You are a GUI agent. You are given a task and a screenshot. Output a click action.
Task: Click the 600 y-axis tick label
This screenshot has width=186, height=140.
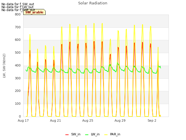pyautogui.click(x=18, y=40)
